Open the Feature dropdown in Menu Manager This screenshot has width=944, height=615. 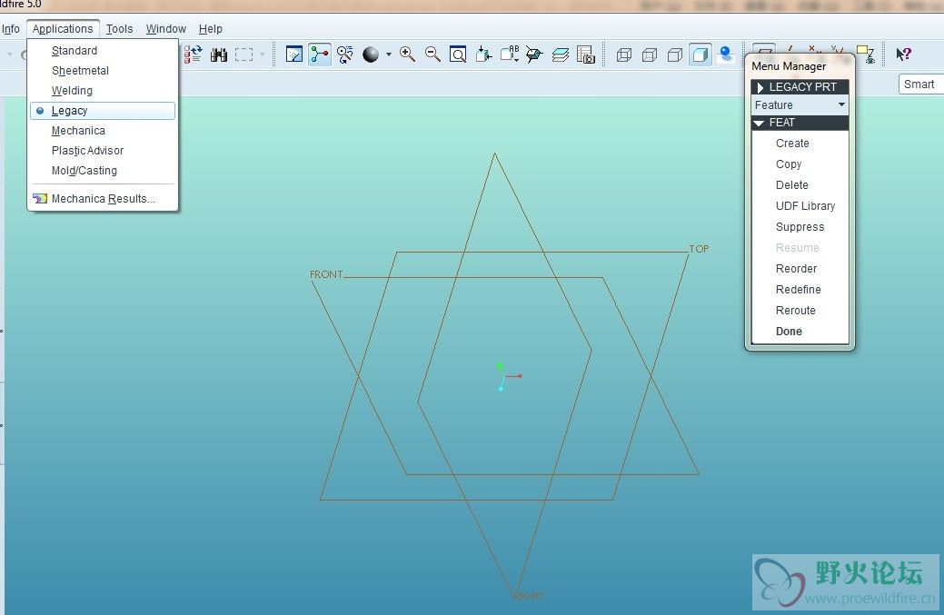pyautogui.click(x=800, y=104)
